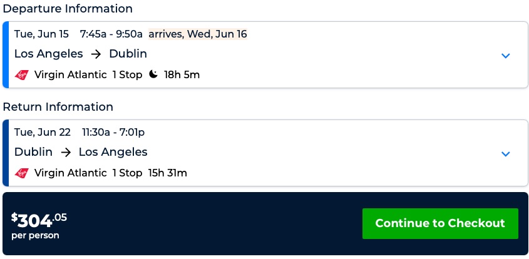Click the Tue, Jun 15 departure date
Screen dimensions: 529x259
41,34
